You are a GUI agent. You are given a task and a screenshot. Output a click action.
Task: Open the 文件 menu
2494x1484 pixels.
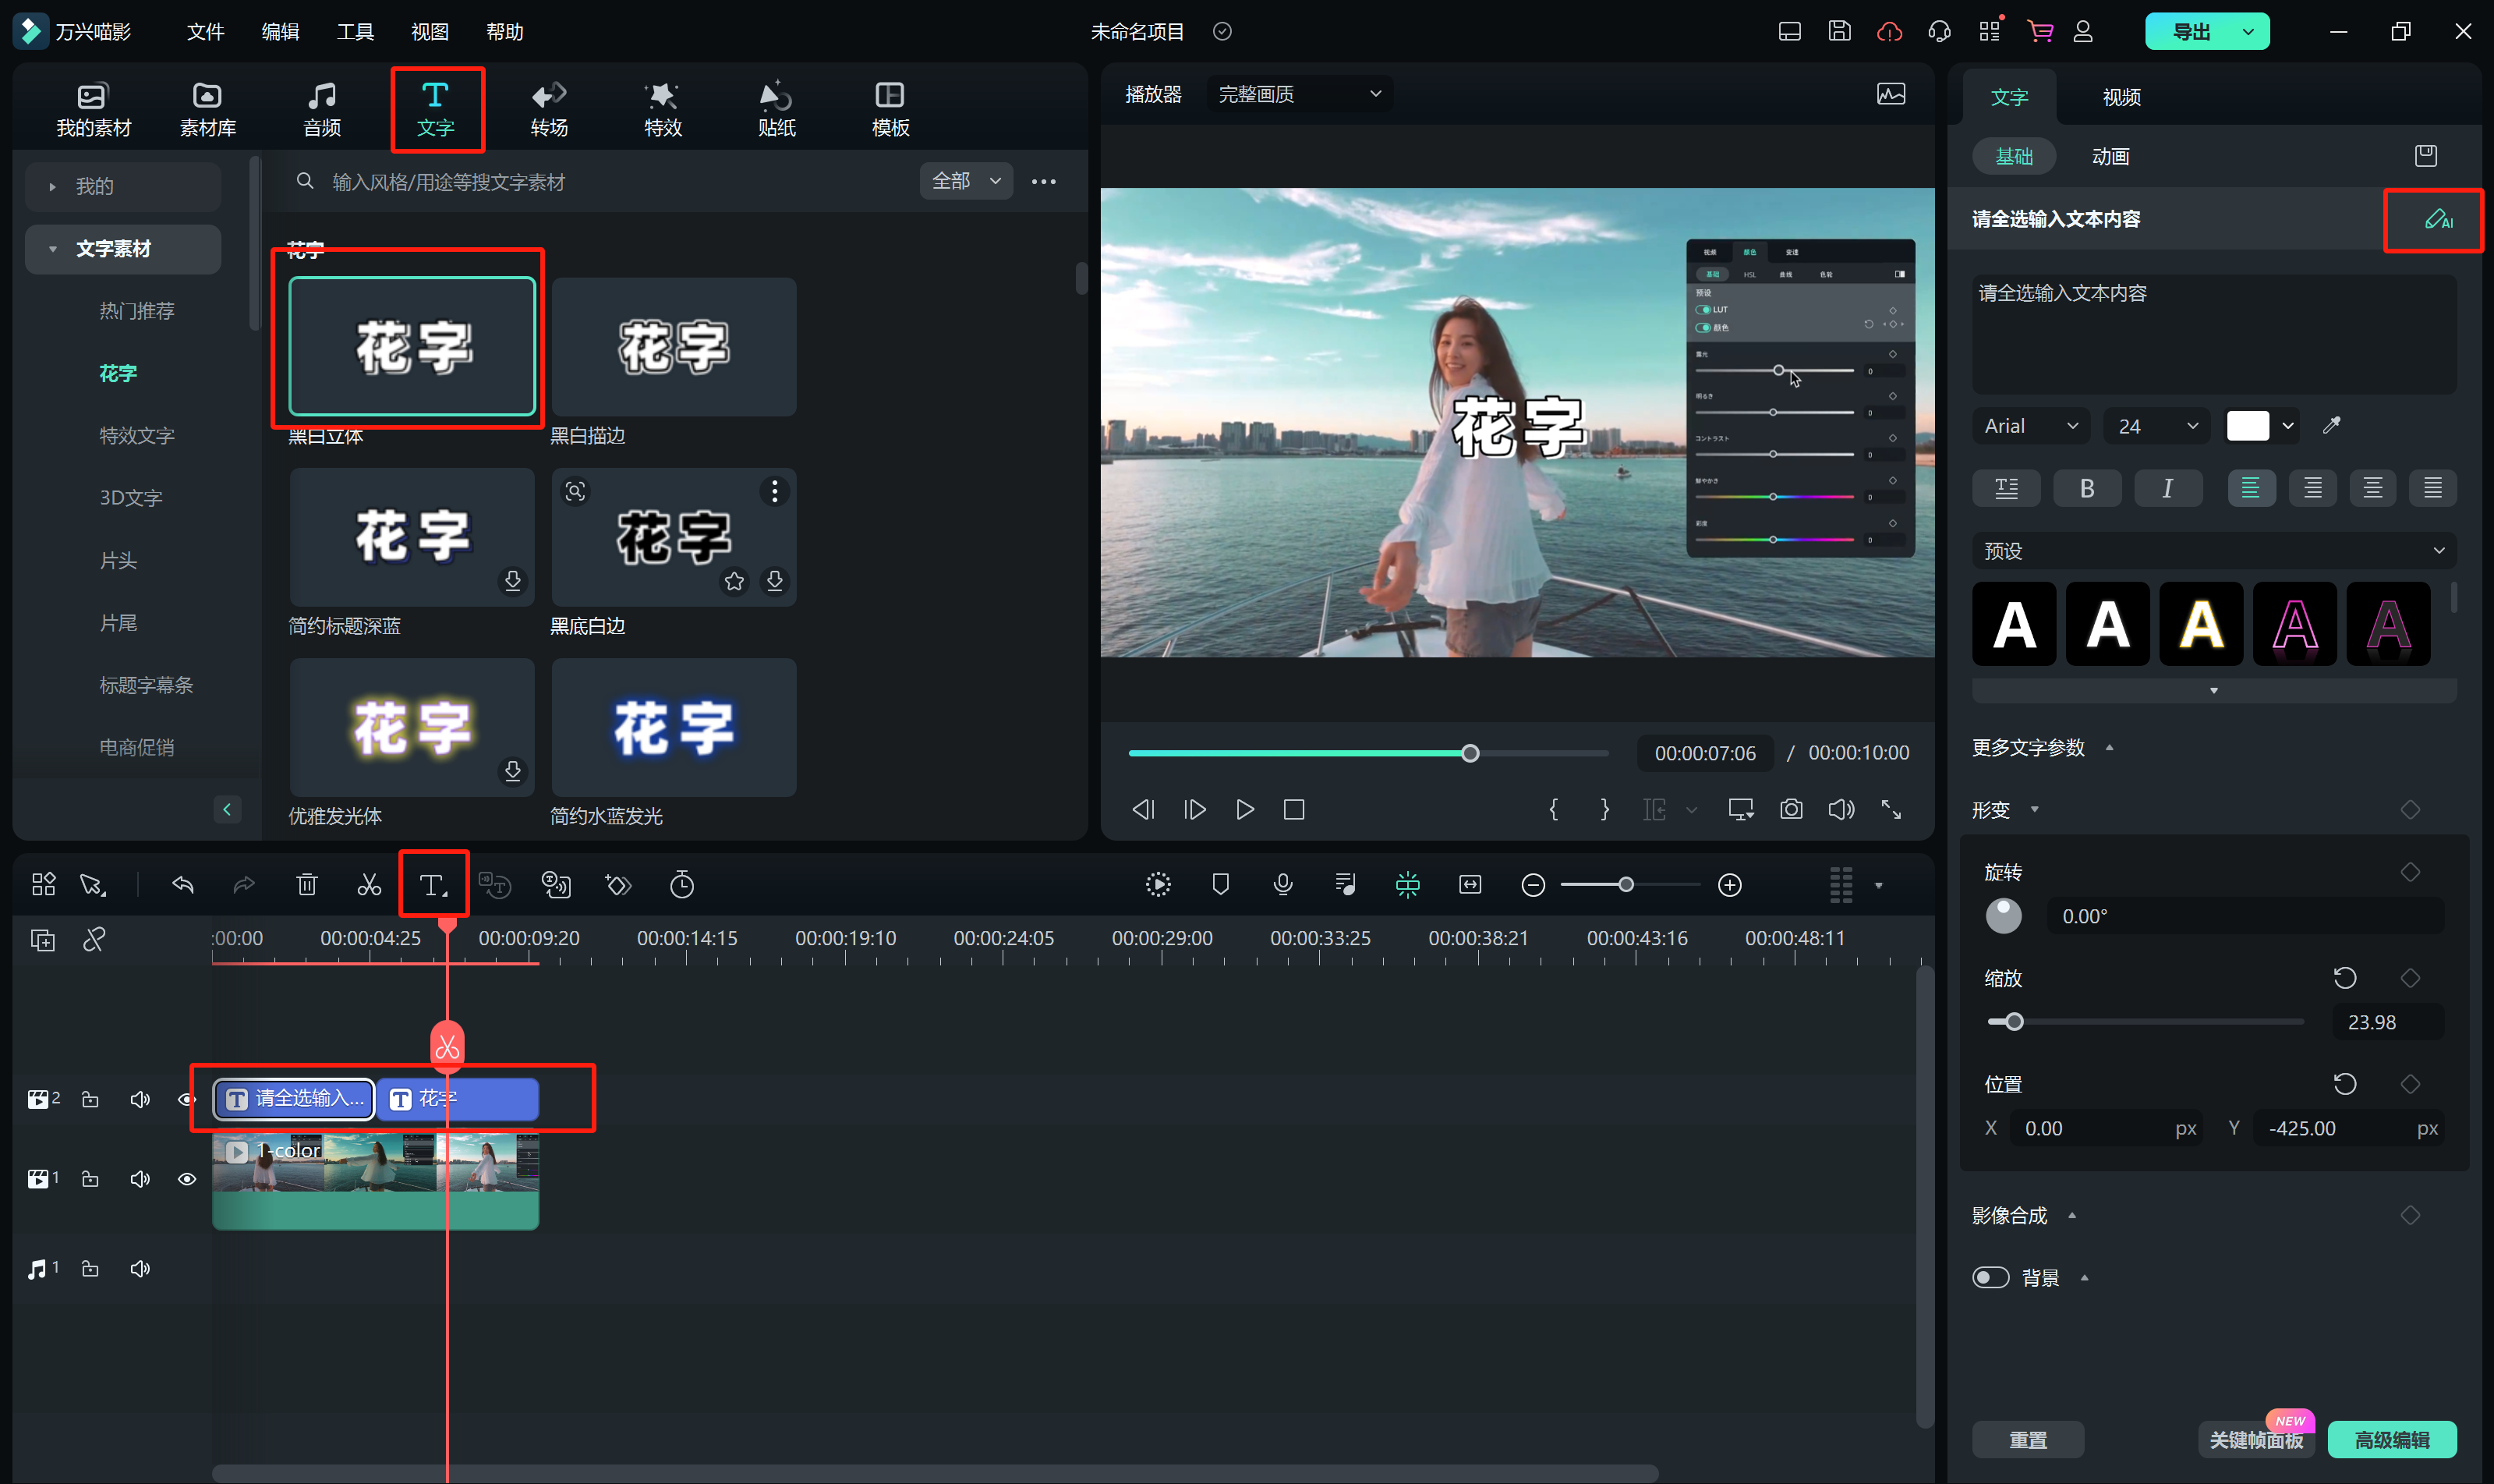(x=205, y=32)
